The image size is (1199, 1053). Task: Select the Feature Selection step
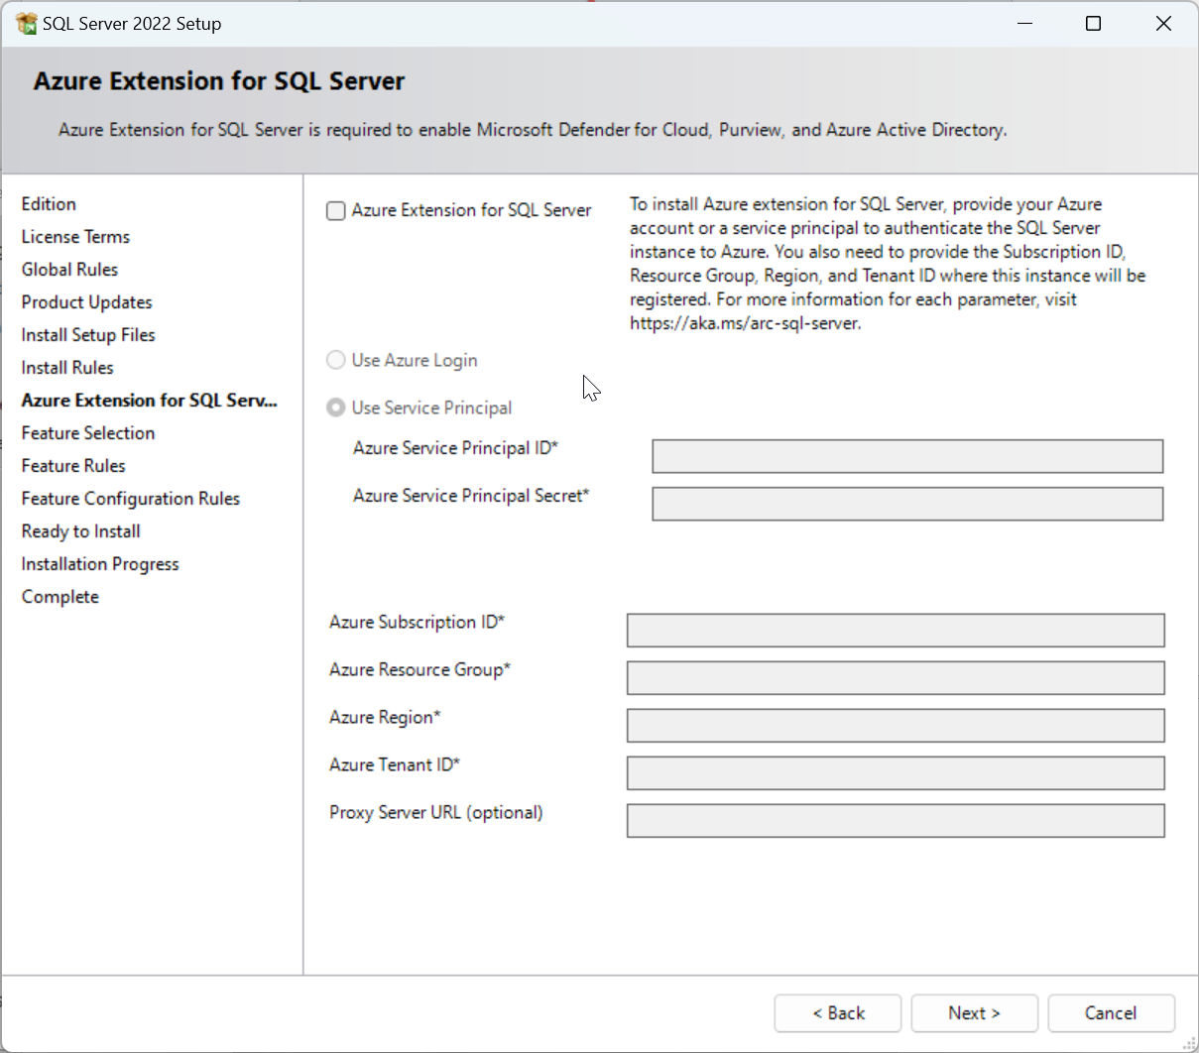88,432
